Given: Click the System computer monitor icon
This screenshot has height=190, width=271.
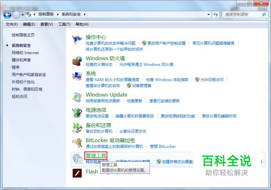Looking at the screenshot, I should click(77, 77).
